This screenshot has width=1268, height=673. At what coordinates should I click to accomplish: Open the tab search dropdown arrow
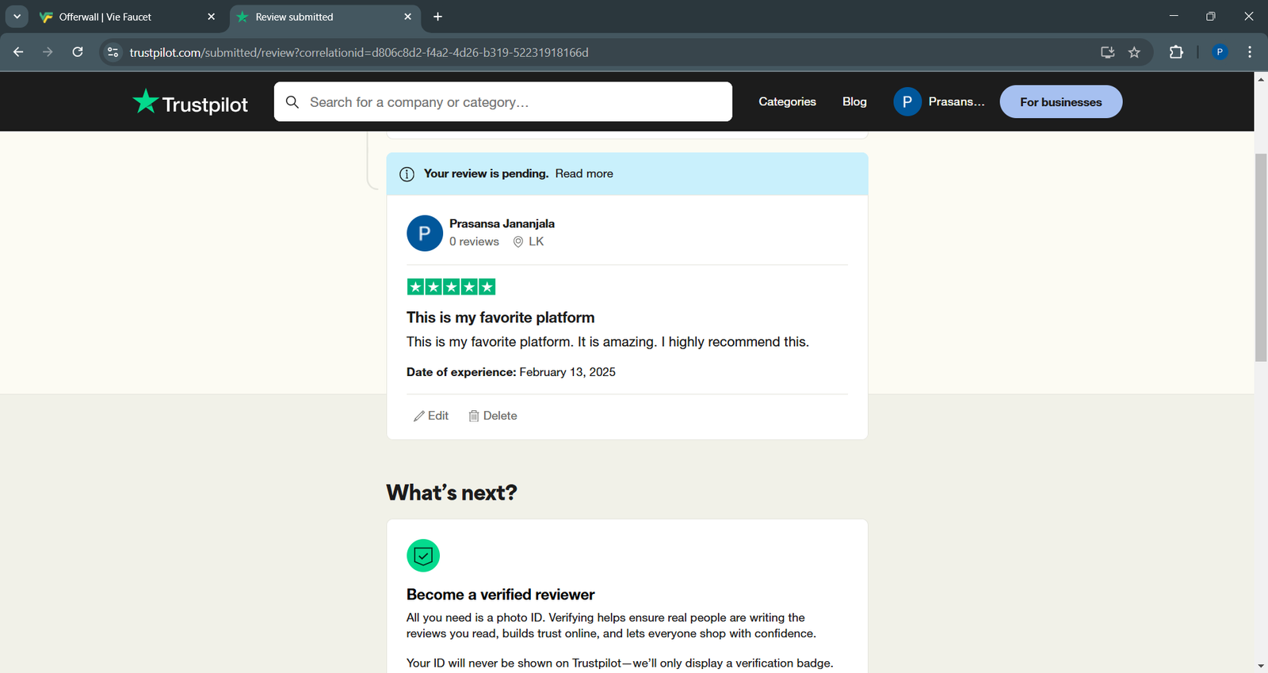17,17
